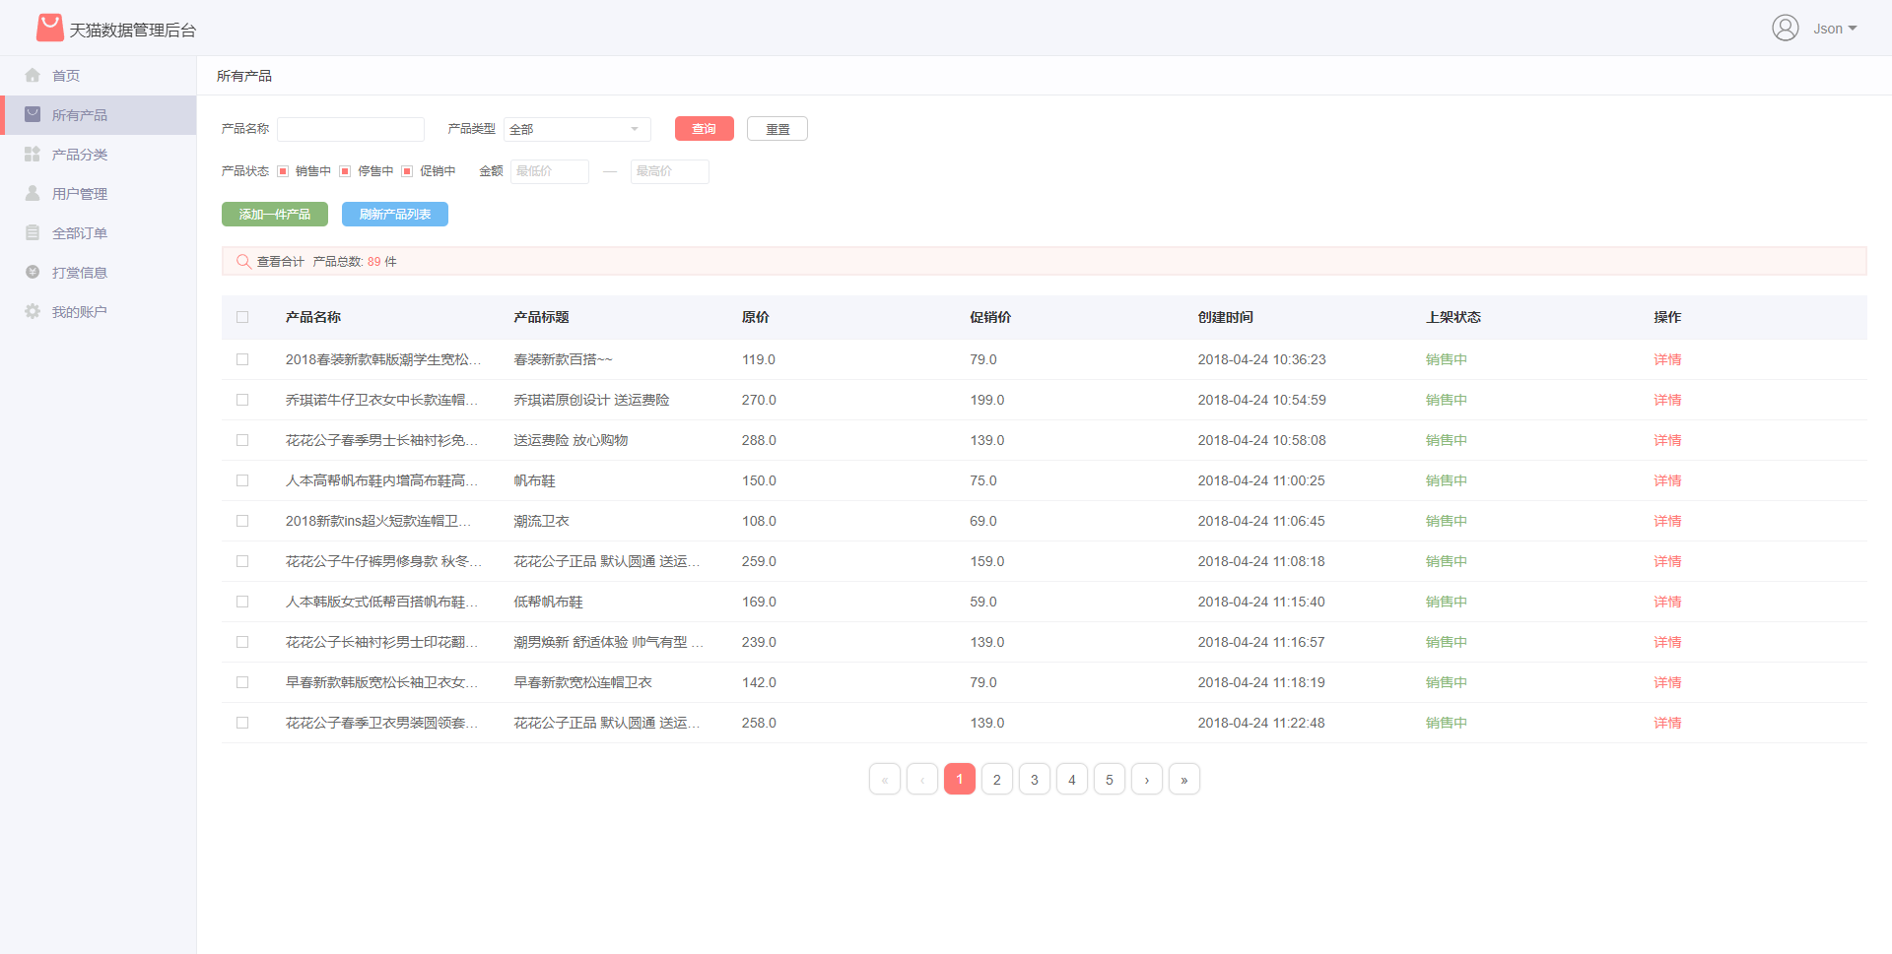Go to page 3
Screen dimensions: 1892x954
click(1035, 779)
